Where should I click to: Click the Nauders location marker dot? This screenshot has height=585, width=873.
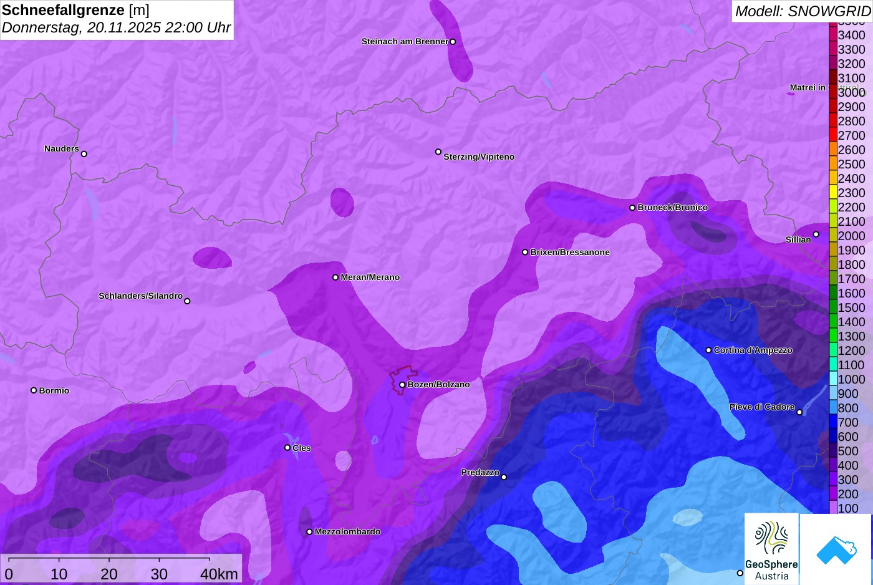84,154
